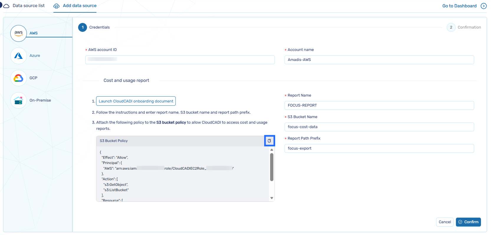The image size is (491, 235).
Task: Select the GCP cloud icon
Action: point(19,78)
